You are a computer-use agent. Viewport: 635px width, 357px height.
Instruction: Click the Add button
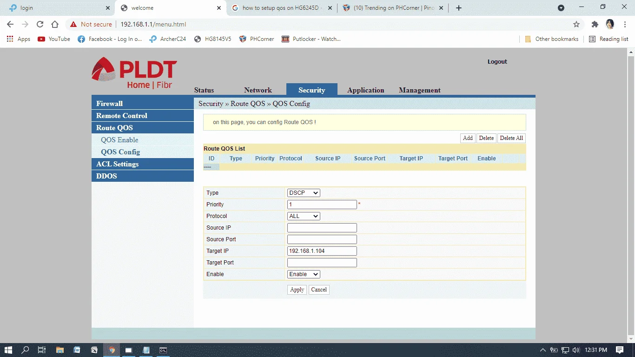coord(468,138)
